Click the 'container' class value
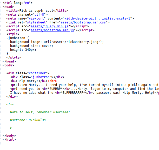The width and height of the screenshot is (159, 150). tap(37, 73)
